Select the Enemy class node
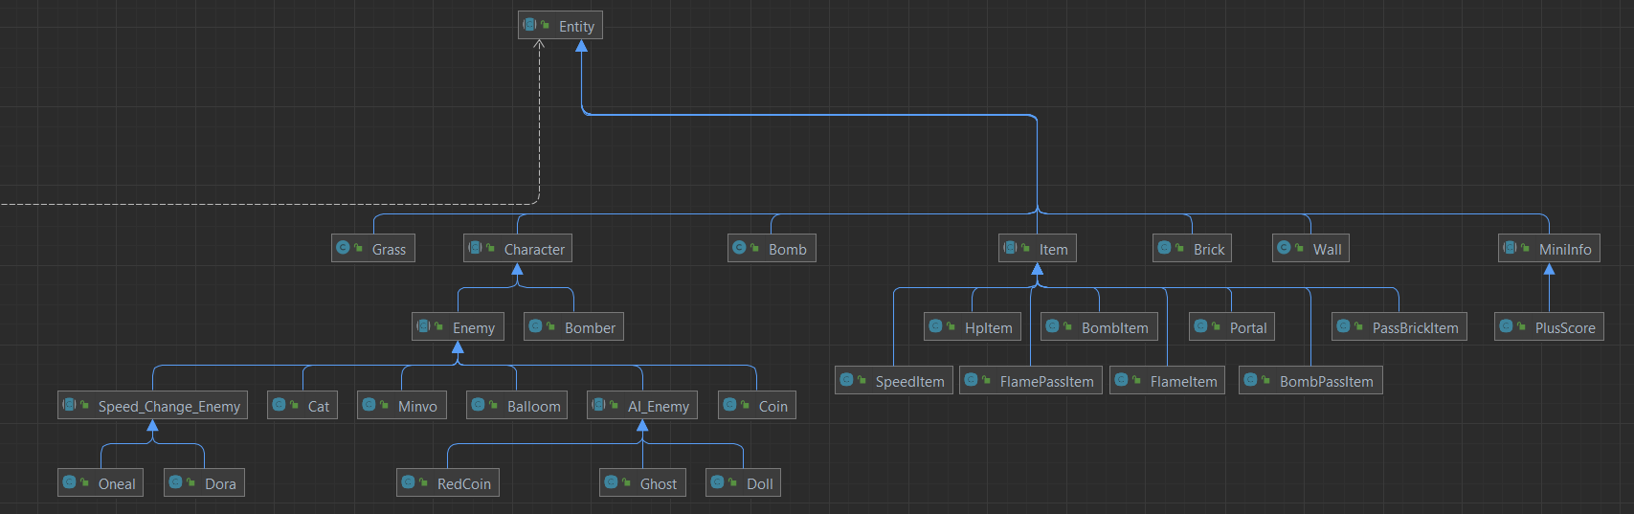1634x514 pixels. click(458, 326)
